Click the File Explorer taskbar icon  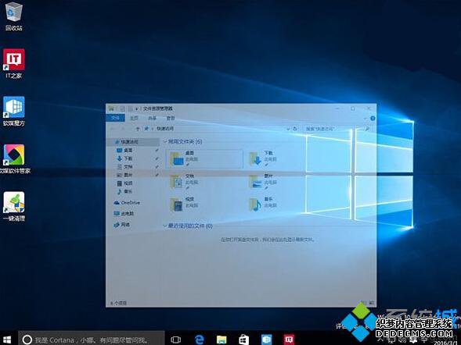click(221, 340)
